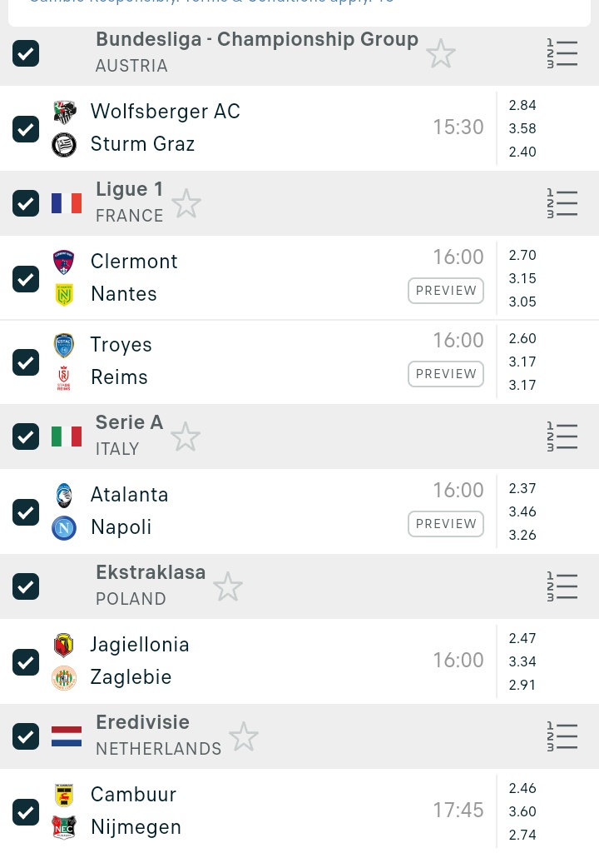Show Serie A standings table icon
The height and width of the screenshot is (853, 599).
point(562,436)
